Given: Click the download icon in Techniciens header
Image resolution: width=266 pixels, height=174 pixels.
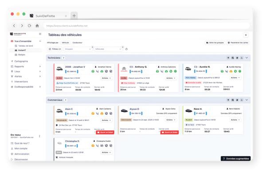Looking at the screenshot, I should coord(242,58).
